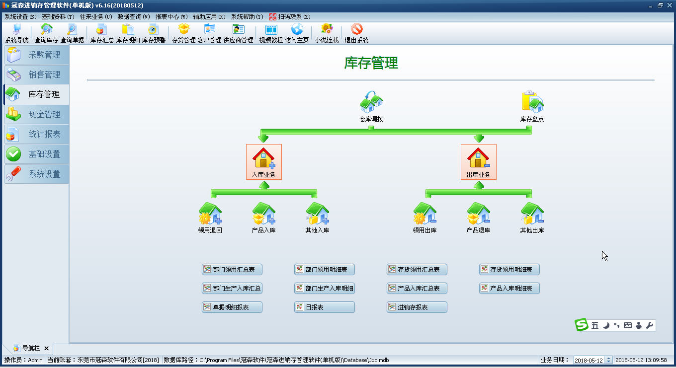The image size is (676, 368).
Task: Open 小说连载 toolbar icon
Action: [327, 33]
